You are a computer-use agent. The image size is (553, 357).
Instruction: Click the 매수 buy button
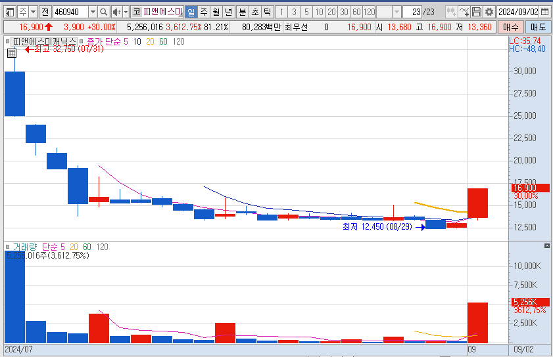pos(511,27)
